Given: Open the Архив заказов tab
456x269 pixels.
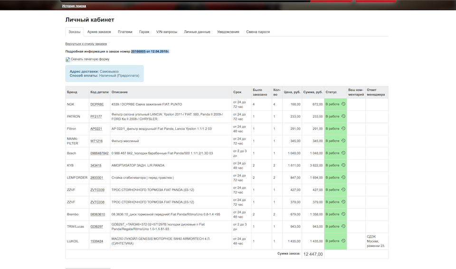Looking at the screenshot, I should pyautogui.click(x=99, y=32).
